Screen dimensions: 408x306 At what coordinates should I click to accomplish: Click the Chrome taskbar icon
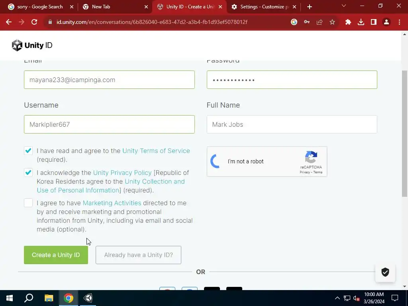click(69, 298)
